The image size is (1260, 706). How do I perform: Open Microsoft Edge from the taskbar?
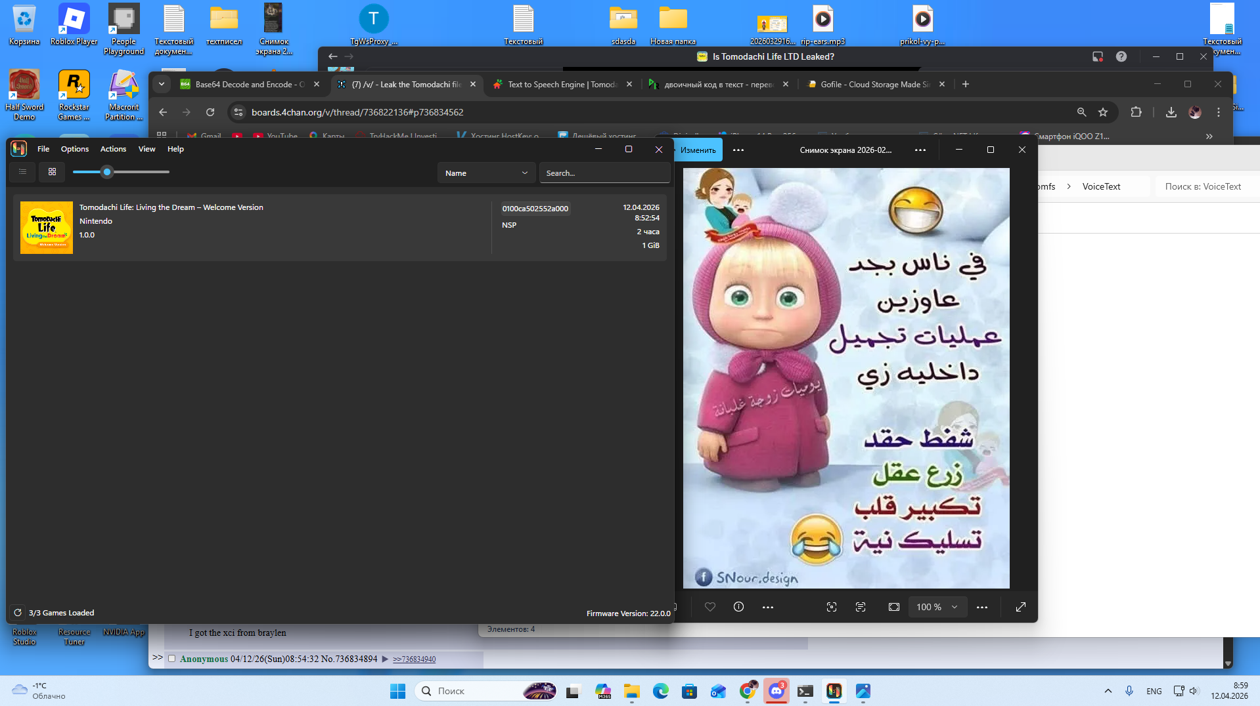point(660,691)
